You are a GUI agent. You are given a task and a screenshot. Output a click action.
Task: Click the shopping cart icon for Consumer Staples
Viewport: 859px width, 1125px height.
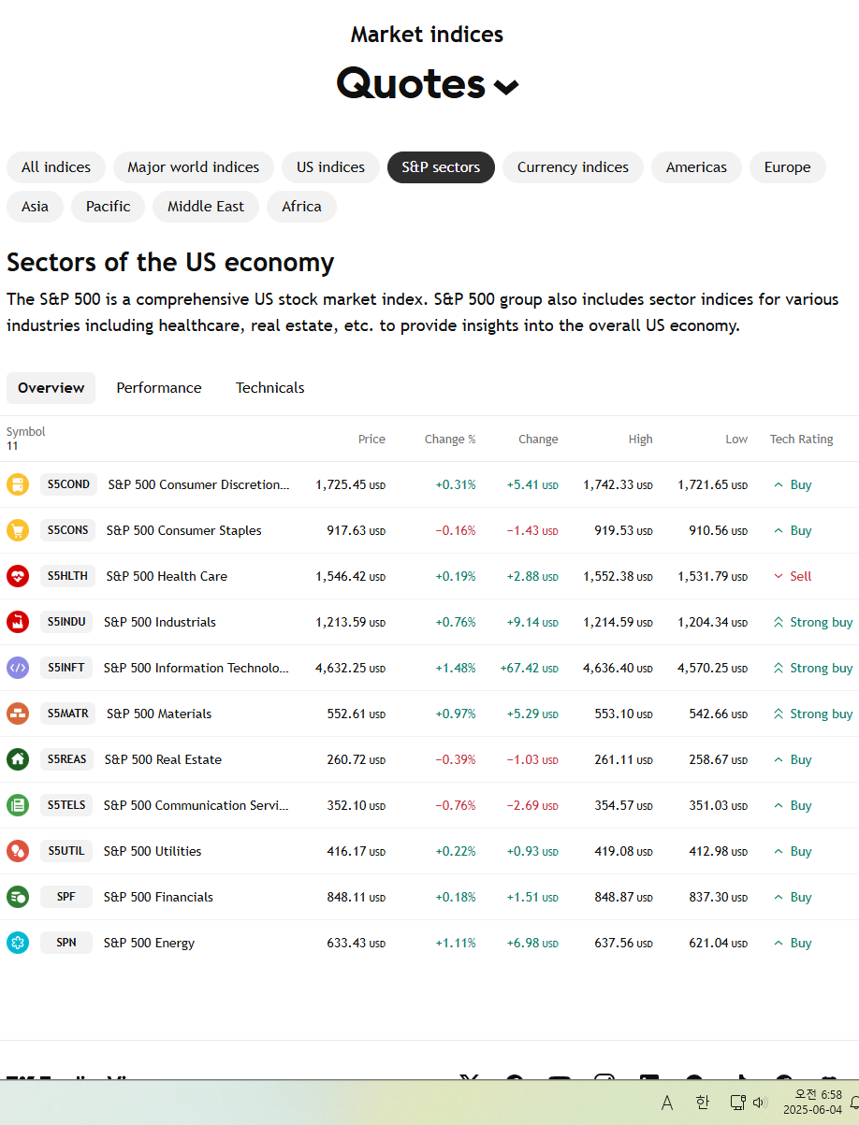tap(18, 530)
